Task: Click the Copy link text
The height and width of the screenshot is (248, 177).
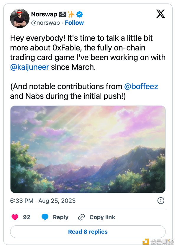Action: [102, 217]
